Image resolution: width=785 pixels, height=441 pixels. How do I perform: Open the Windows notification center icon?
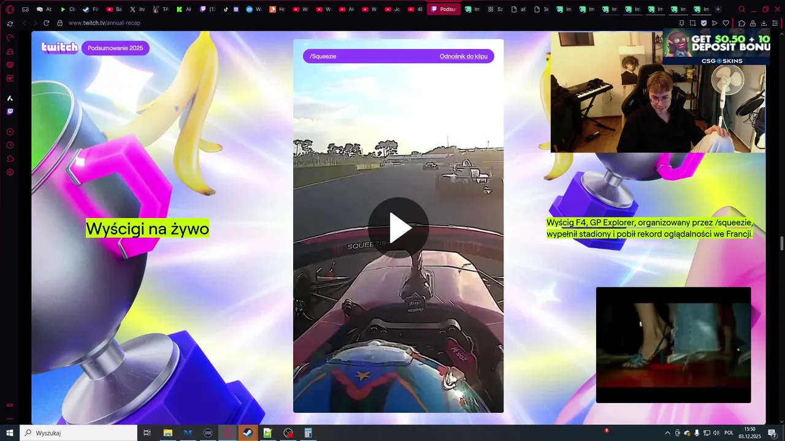[772, 433]
